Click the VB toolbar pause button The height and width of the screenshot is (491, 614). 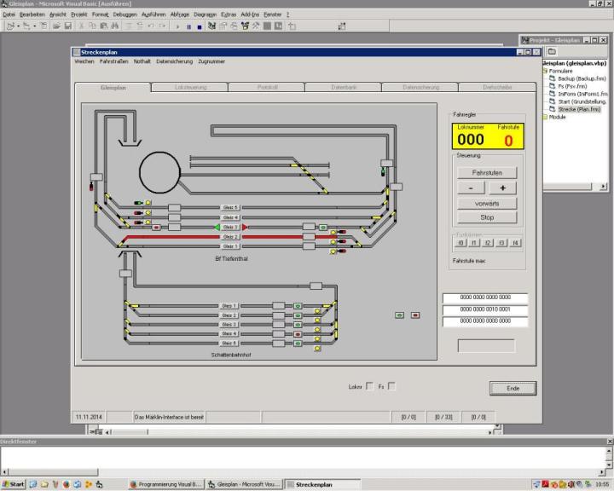click(x=189, y=26)
